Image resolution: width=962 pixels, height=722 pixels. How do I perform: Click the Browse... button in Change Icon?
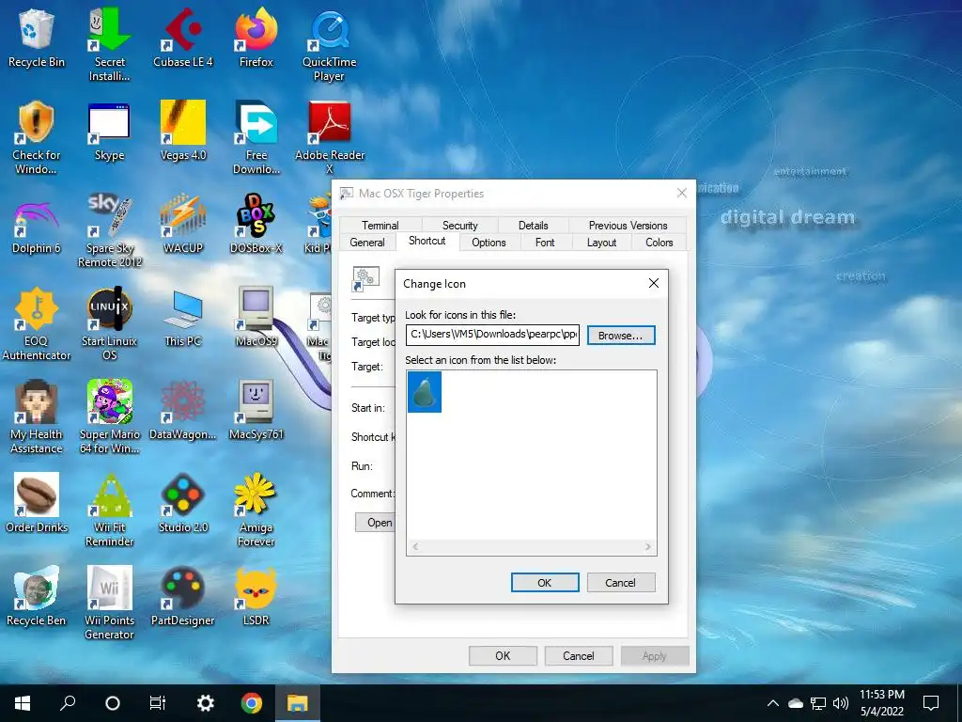(x=620, y=336)
